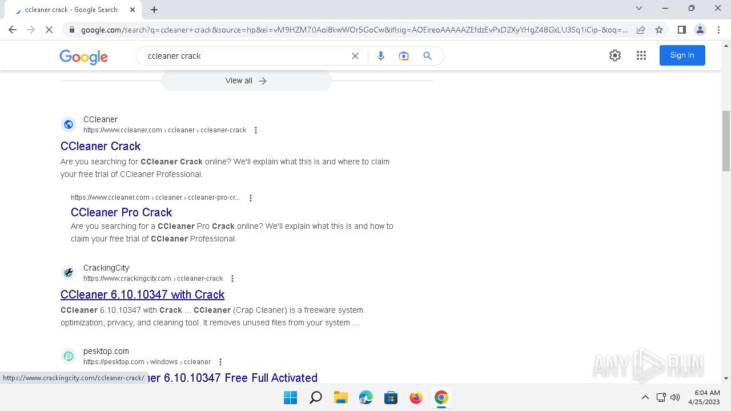Bookmark this tab with star icon
Viewport: 731px width, 411px height.
click(659, 30)
